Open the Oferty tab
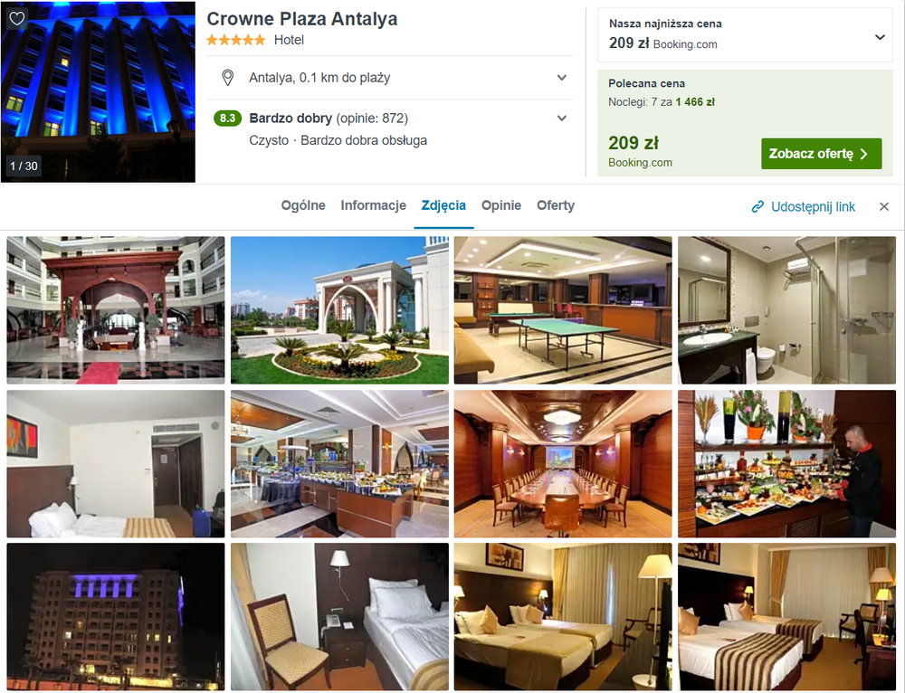The width and height of the screenshot is (905, 693). 556,205
